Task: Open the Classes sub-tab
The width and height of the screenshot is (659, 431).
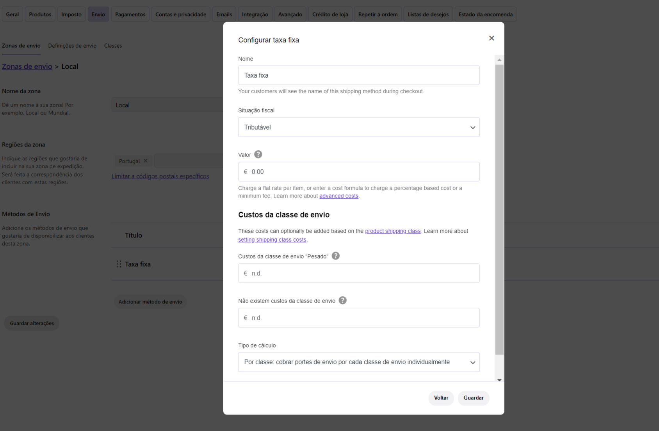Action: 113,46
